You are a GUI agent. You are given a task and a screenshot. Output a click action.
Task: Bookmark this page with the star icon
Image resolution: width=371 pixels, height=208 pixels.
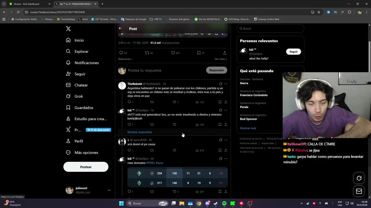click(x=319, y=12)
